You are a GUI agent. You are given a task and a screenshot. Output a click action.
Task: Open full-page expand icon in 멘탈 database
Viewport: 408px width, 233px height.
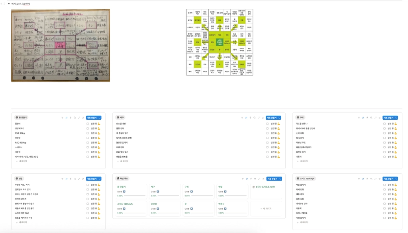point(79,179)
